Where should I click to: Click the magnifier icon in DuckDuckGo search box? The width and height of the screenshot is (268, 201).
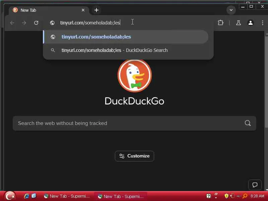[x=248, y=123]
